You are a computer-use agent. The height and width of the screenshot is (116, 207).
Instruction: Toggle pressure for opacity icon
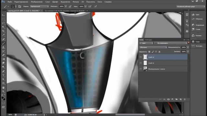pyautogui.click(x=70, y=6)
